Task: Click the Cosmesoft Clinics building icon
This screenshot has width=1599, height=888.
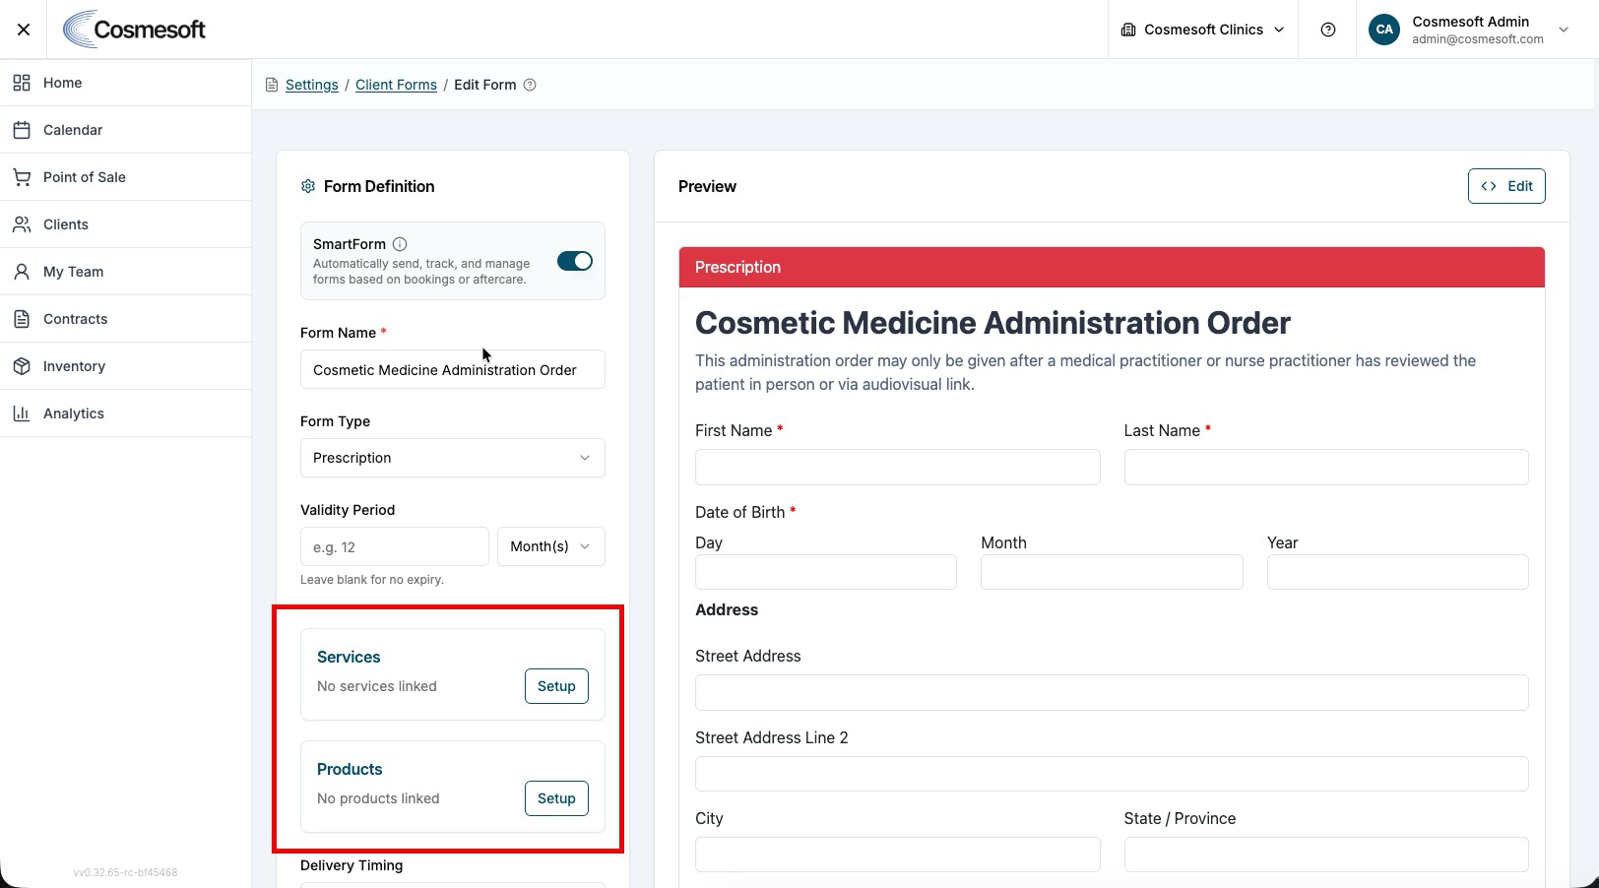Action: point(1128,30)
